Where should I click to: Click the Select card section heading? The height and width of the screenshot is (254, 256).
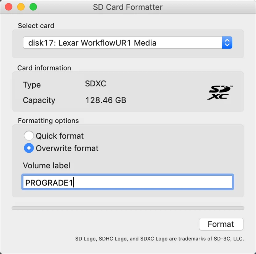tap(36, 26)
